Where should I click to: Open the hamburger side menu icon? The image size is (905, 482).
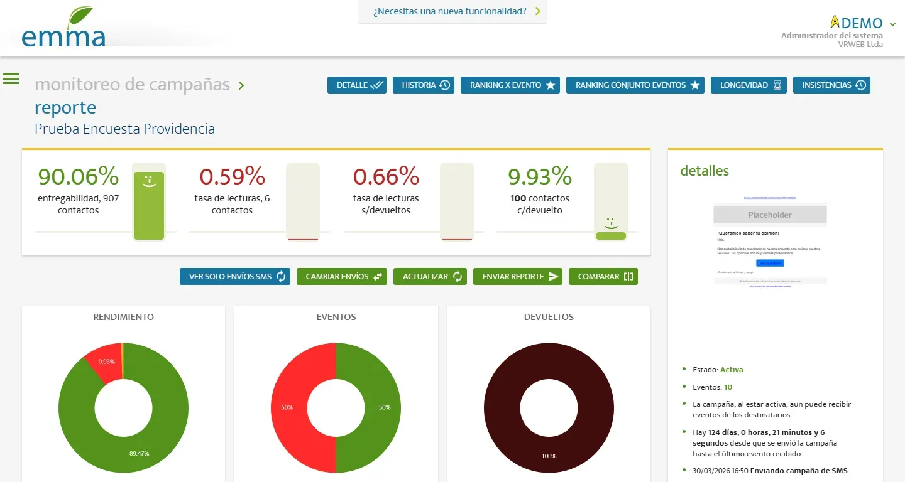tap(11, 78)
